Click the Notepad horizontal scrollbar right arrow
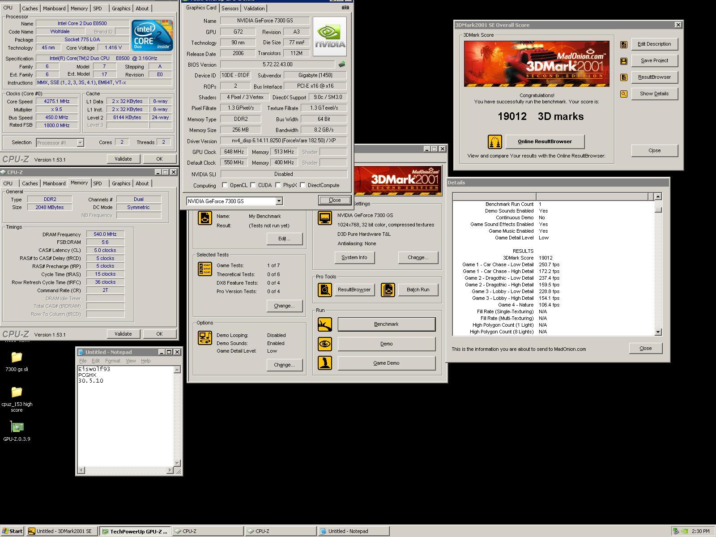The height and width of the screenshot is (537, 716). [170, 470]
